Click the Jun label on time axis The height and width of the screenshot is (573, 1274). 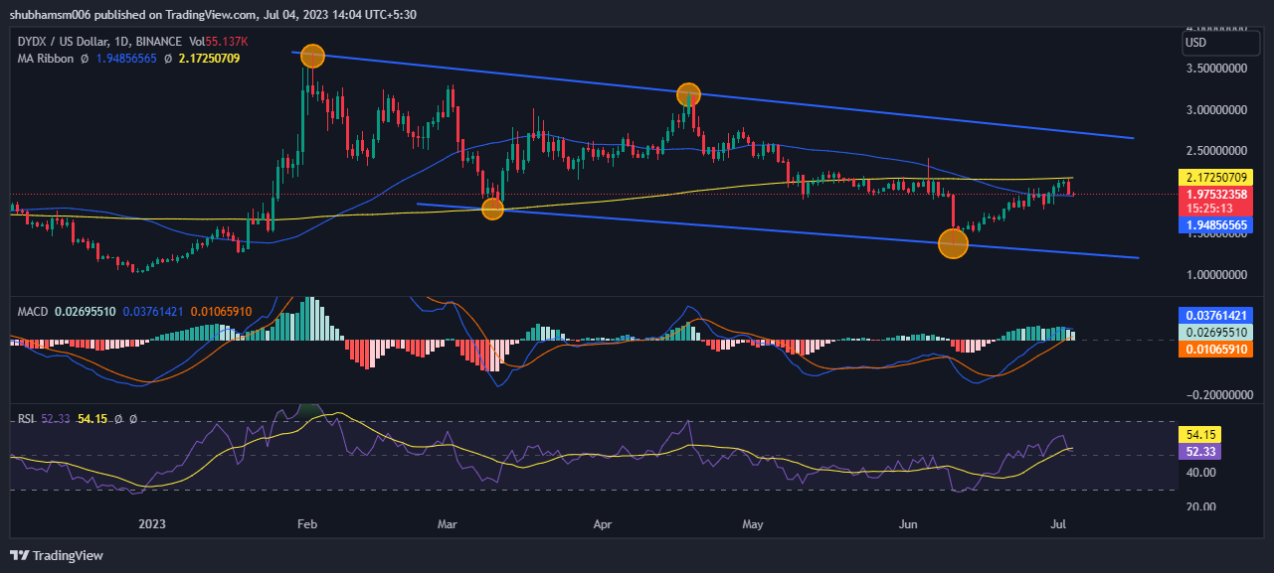[x=908, y=524]
